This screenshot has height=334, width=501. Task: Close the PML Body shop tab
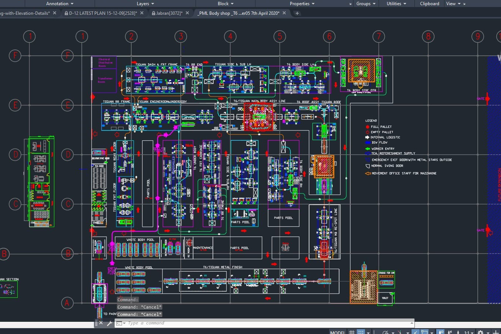pos(284,13)
